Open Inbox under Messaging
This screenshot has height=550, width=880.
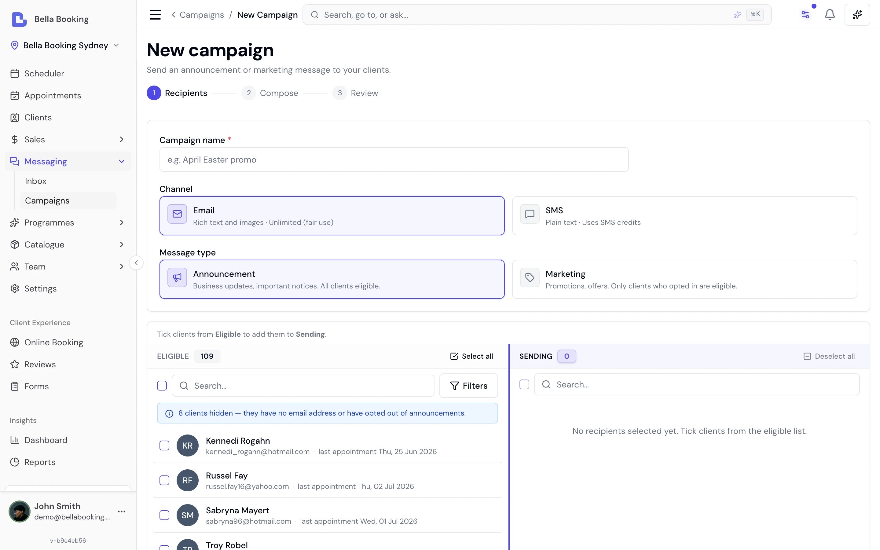click(x=36, y=181)
